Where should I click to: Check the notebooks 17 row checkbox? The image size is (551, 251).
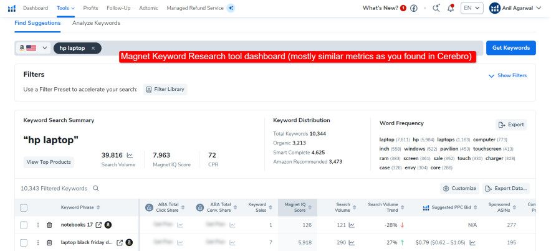pos(24,225)
